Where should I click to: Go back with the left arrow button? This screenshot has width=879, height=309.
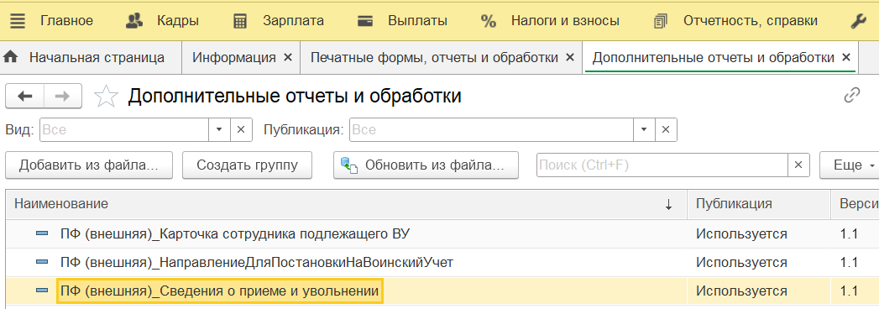[x=24, y=97]
